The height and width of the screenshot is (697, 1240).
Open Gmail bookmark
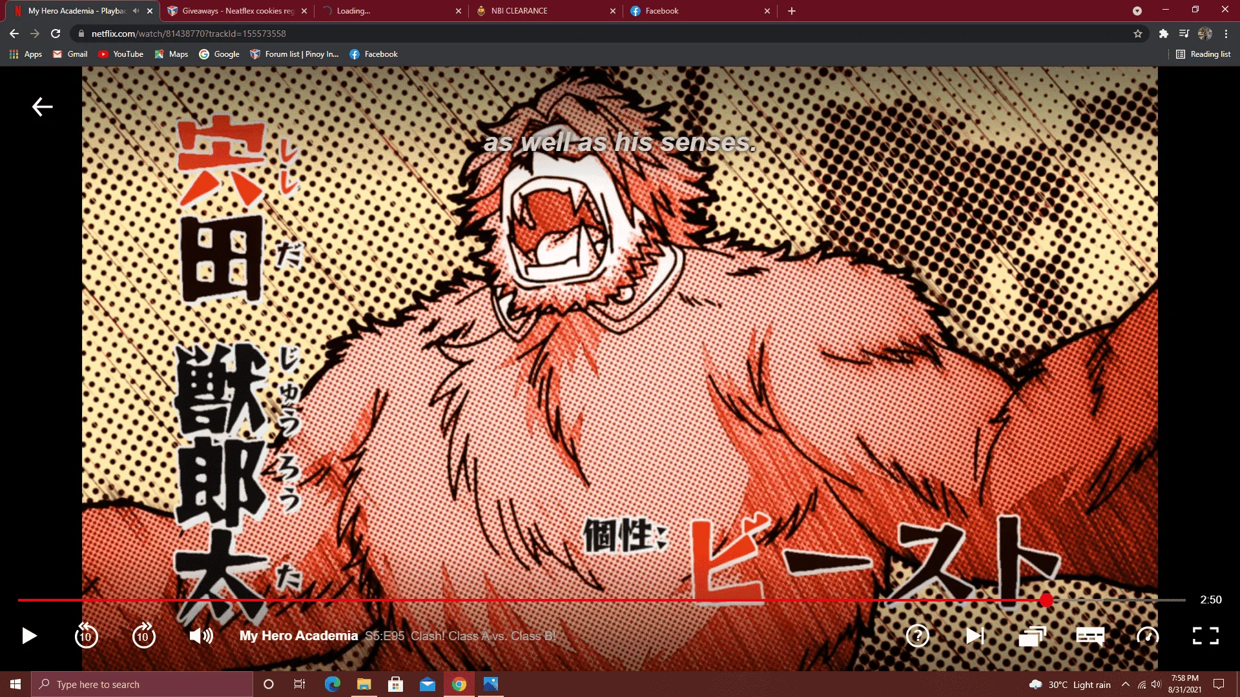(70, 54)
